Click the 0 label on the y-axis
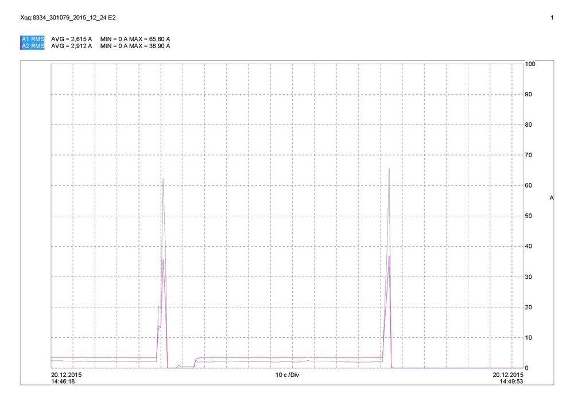The image size is (574, 405). pos(527,368)
